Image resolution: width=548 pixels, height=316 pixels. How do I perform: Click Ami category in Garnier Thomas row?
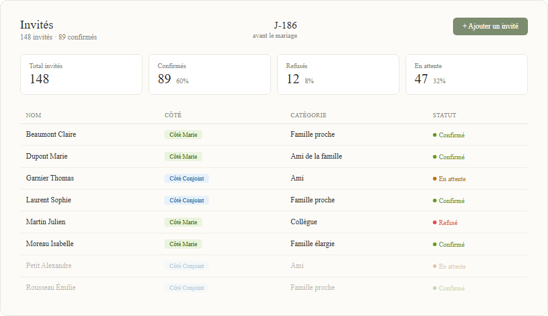297,178
